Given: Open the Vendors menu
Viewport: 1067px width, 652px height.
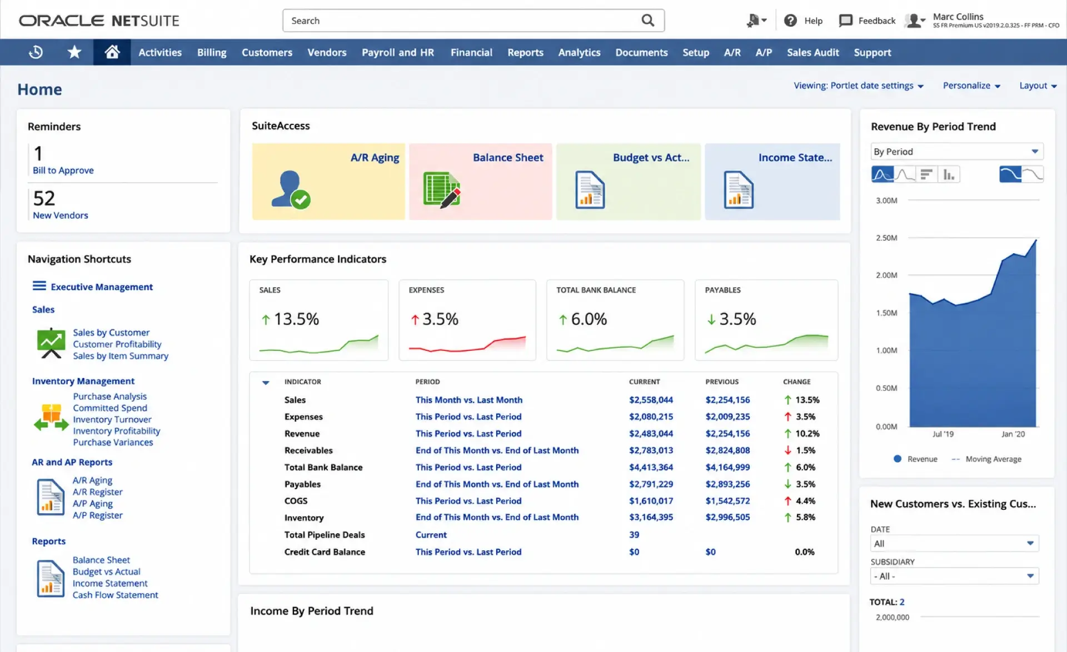Looking at the screenshot, I should pyautogui.click(x=327, y=52).
